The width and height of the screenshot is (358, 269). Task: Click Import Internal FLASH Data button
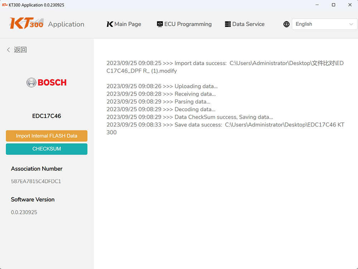coord(47,136)
